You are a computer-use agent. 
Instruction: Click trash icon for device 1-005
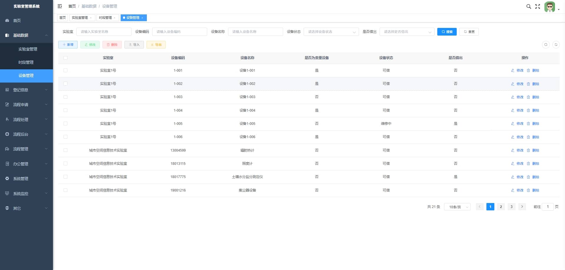pos(528,124)
